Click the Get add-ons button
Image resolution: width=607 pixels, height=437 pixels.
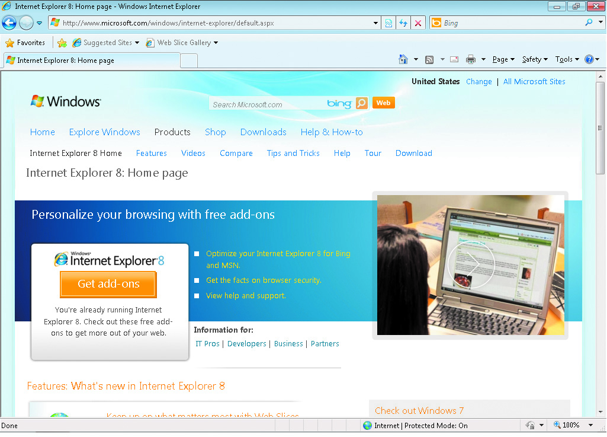click(108, 284)
